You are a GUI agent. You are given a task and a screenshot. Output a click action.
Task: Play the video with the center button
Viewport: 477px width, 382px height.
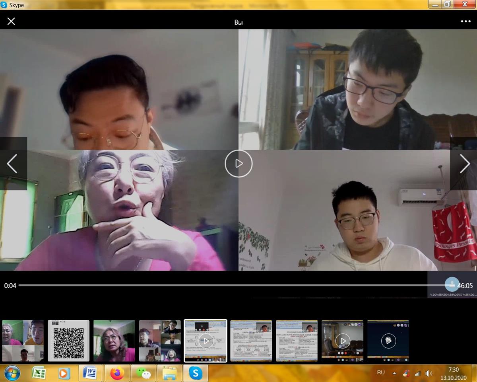click(238, 164)
